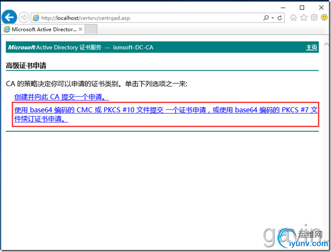
Task: Select the Microsoft Active Director... tab
Action: pos(44,29)
